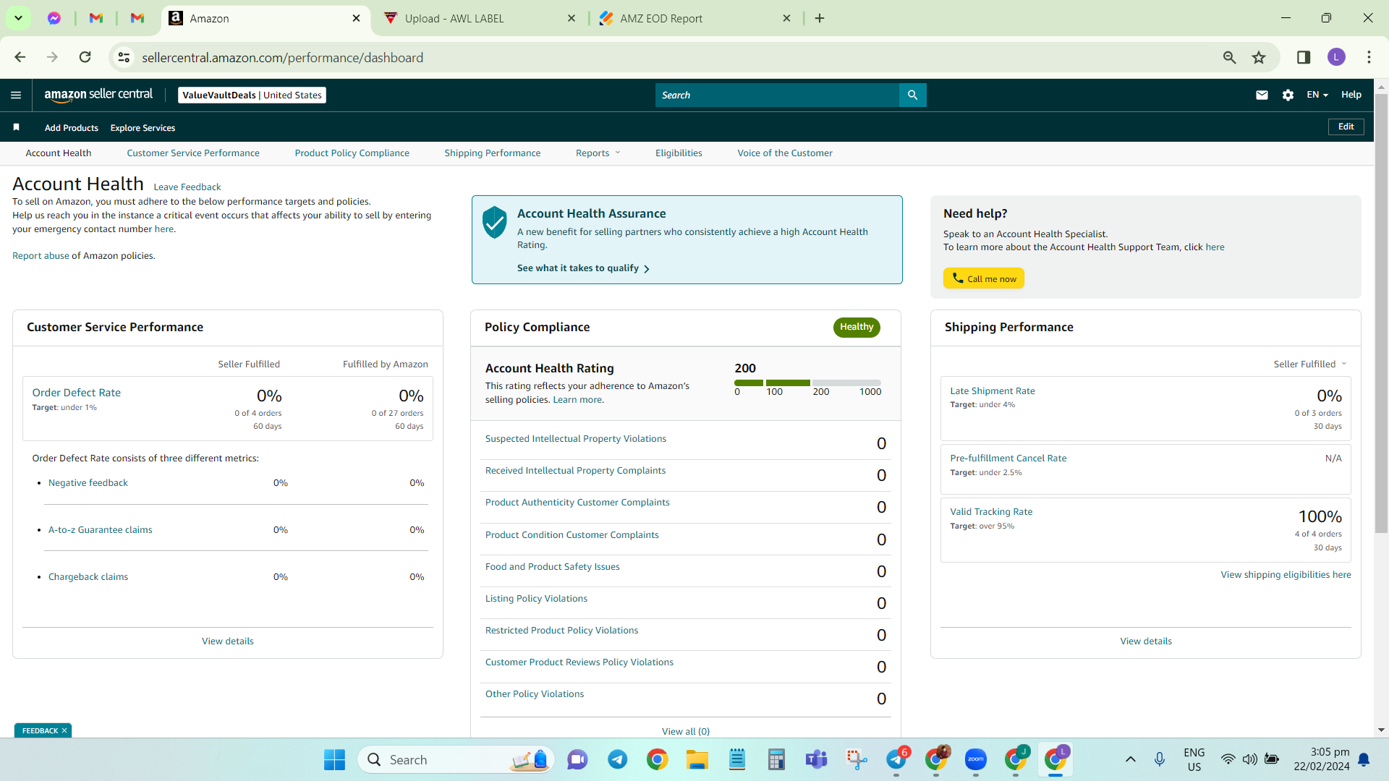
Task: Click Leave Feedback link
Action: tap(187, 187)
